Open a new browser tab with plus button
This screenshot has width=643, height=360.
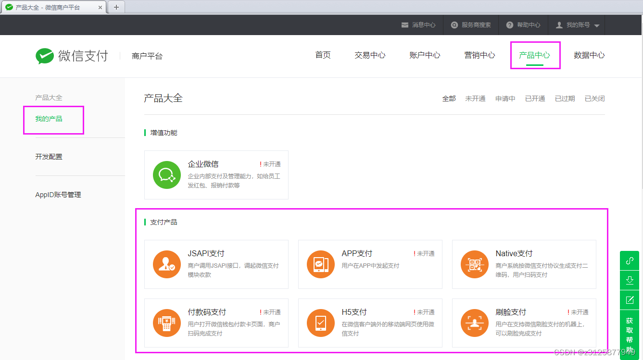coord(116,7)
